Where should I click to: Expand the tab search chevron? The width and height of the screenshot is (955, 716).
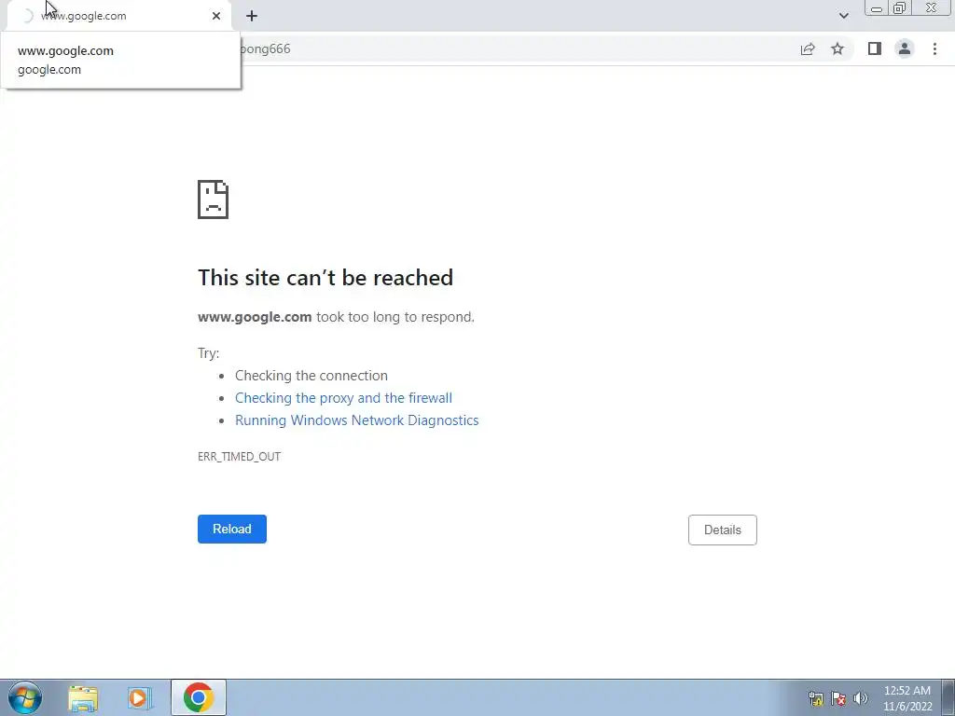(843, 16)
